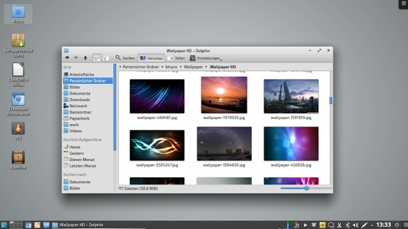Click the places panel scrollbar
Viewport: 408px width, 229px height.
click(115, 107)
